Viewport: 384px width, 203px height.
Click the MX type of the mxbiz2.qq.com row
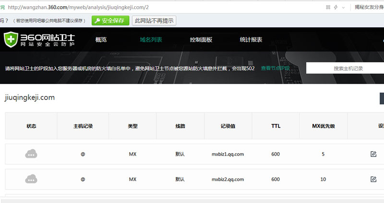(x=132, y=179)
